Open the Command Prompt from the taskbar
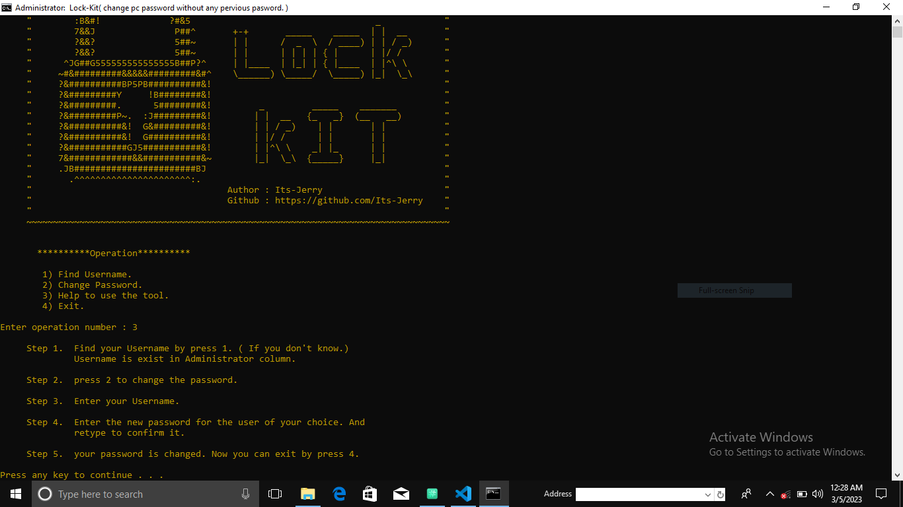The image size is (903, 507). click(x=494, y=493)
